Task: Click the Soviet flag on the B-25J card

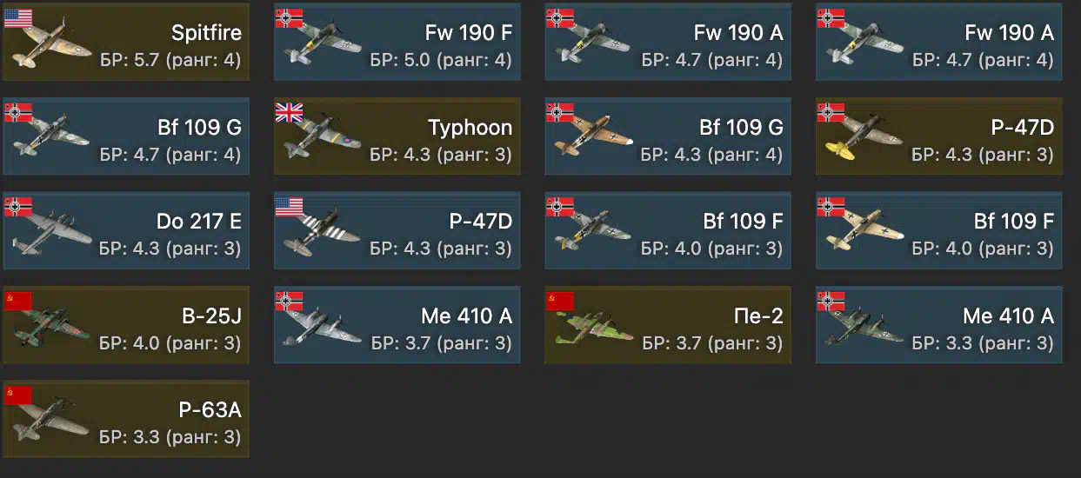Action: (18, 301)
